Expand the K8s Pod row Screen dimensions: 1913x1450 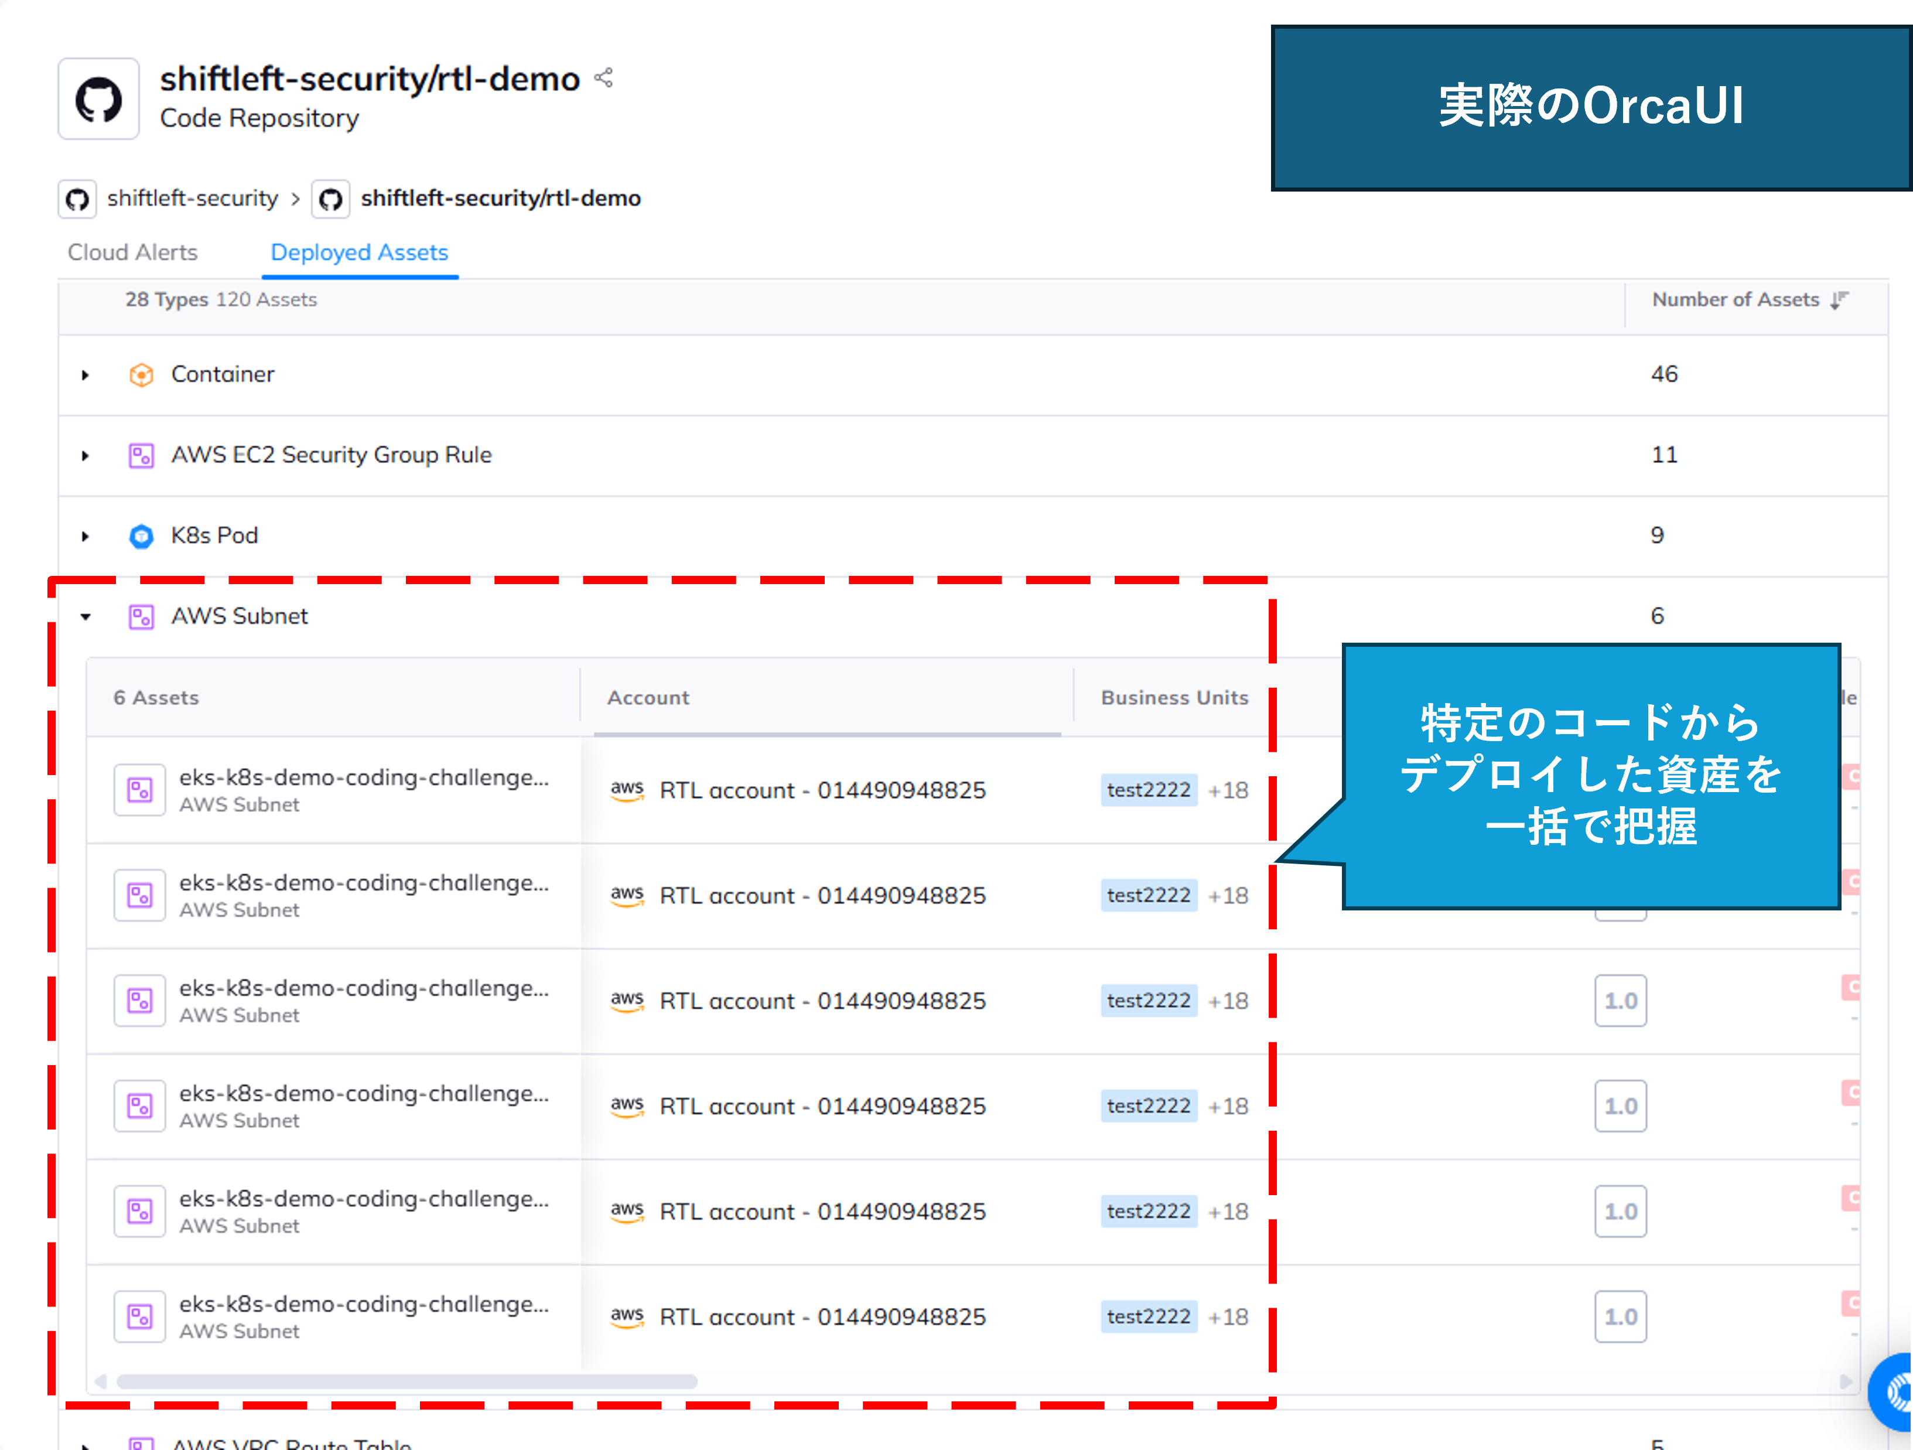click(85, 535)
